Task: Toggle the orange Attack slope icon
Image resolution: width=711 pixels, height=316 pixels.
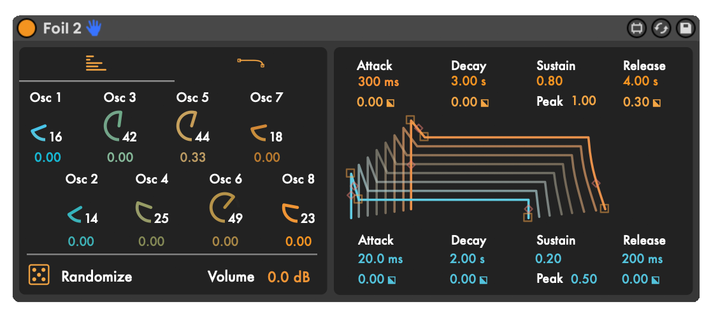Action: pyautogui.click(x=391, y=103)
